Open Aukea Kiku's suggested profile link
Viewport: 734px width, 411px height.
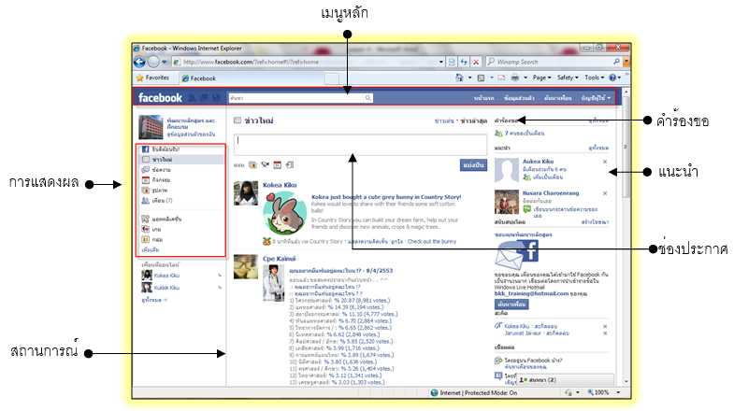tap(538, 162)
